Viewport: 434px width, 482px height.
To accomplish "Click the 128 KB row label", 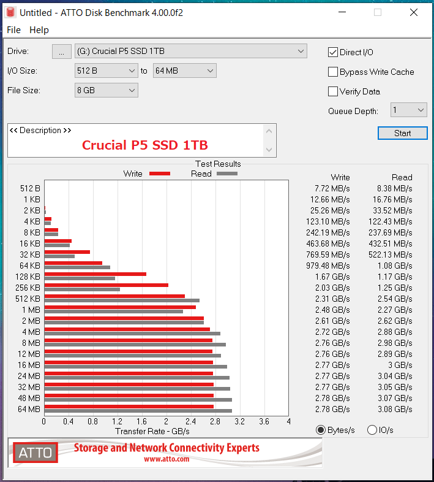I will (28, 277).
